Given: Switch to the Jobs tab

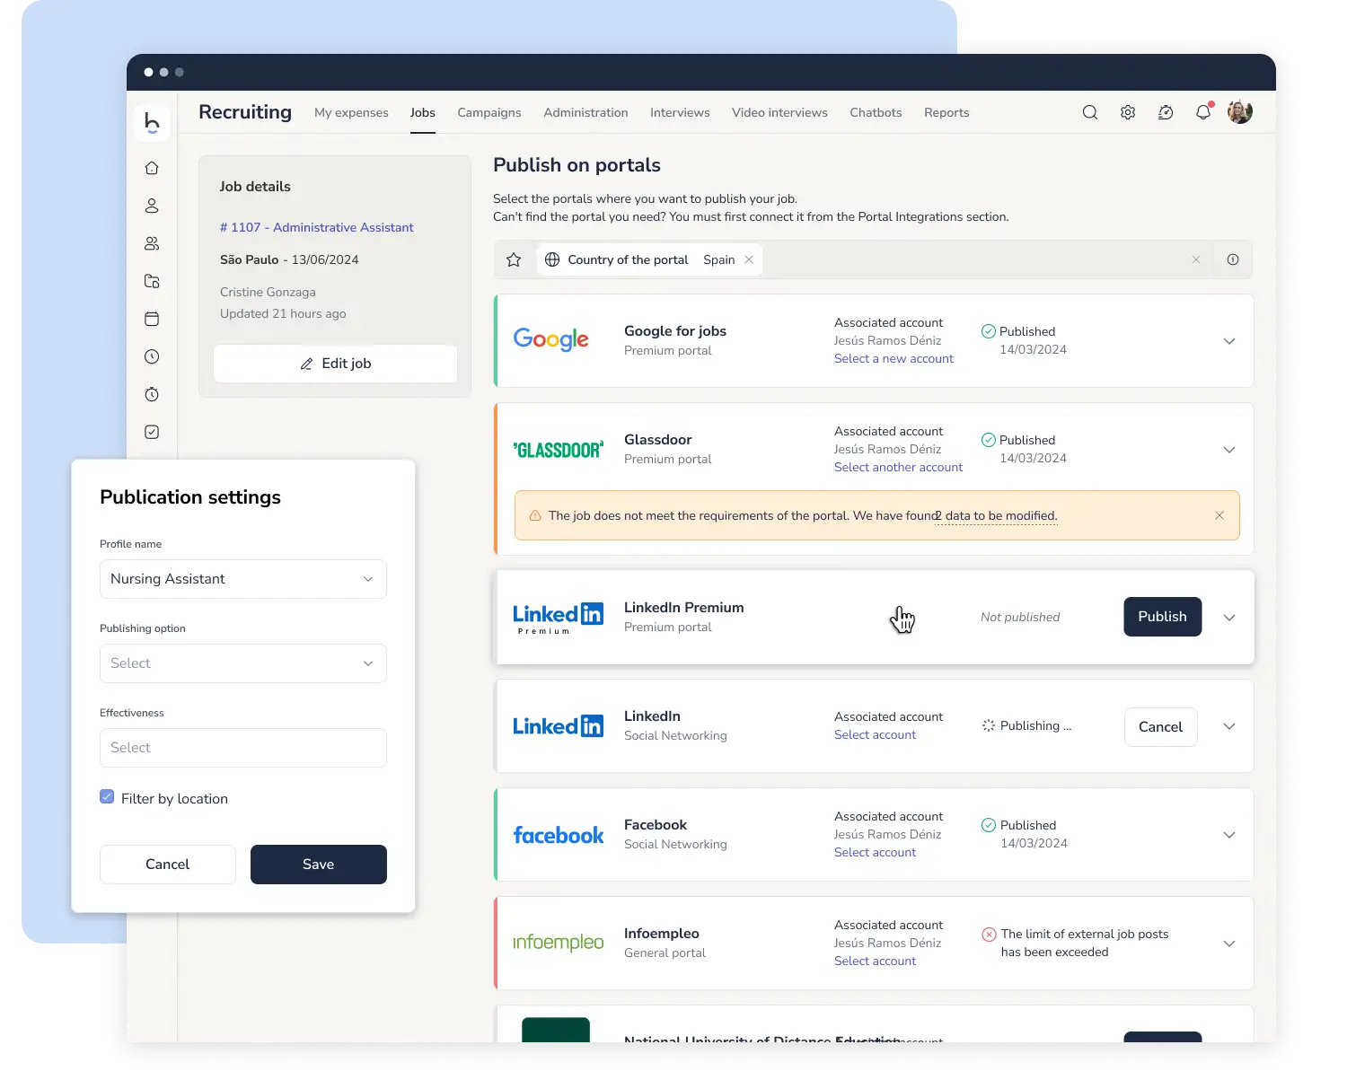Looking at the screenshot, I should (x=423, y=112).
